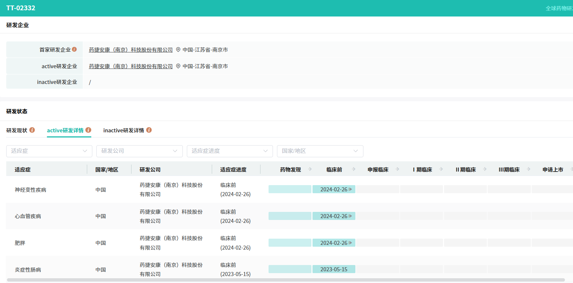Switch to the inactive研发详情 tab
573x283 pixels.
point(123,131)
